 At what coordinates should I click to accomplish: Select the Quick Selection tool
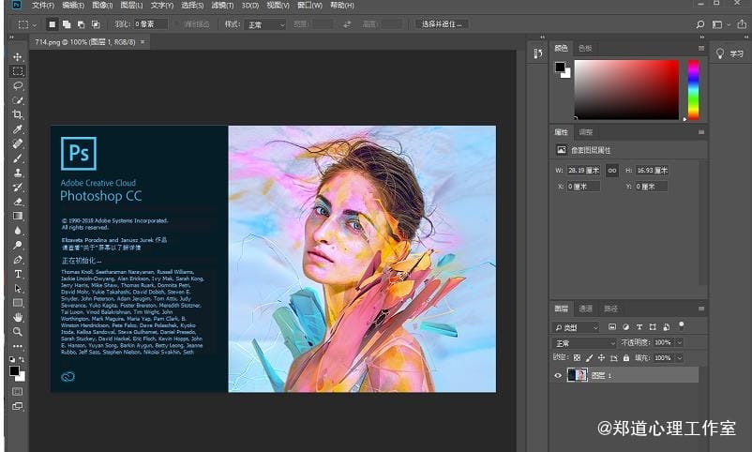(18, 100)
